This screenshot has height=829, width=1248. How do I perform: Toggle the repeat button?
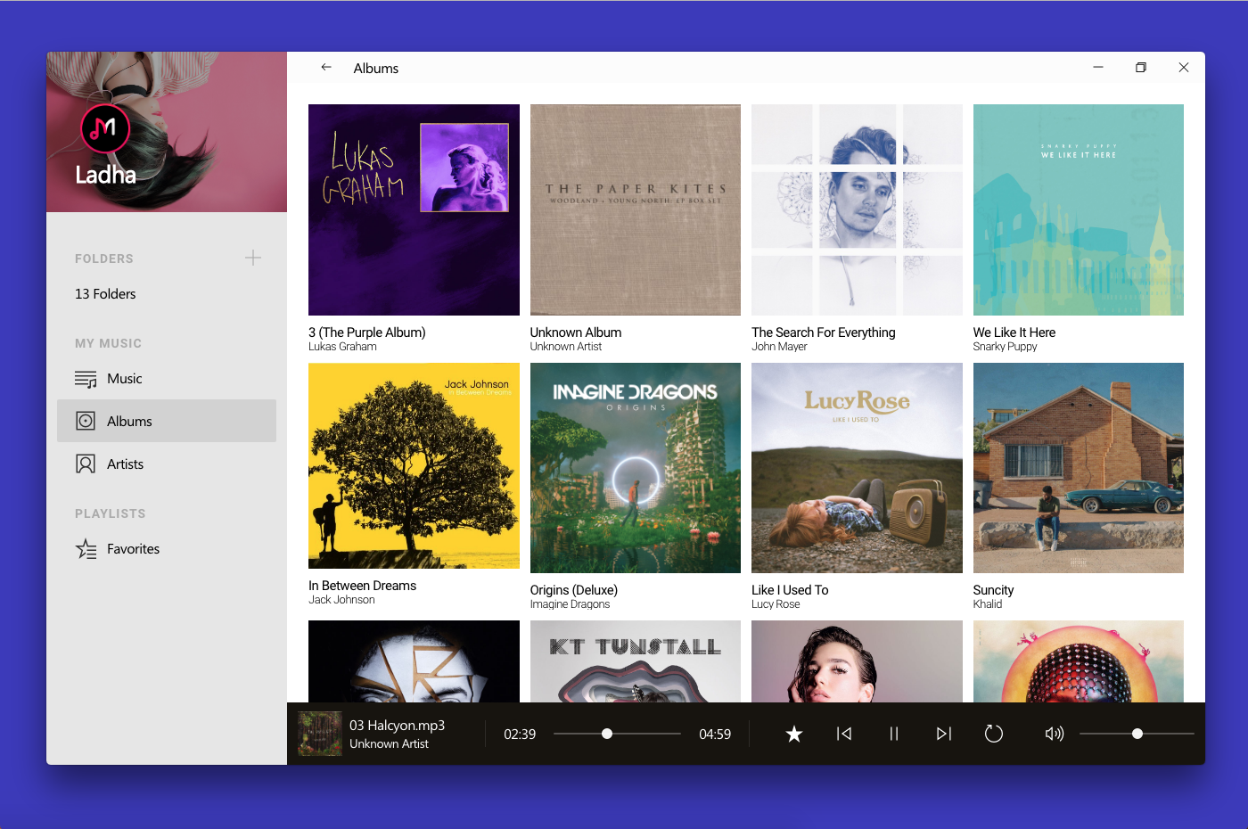pyautogui.click(x=994, y=734)
